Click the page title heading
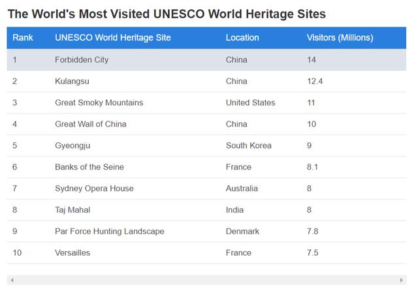Screen dimensions: 418x291 pos(167,14)
